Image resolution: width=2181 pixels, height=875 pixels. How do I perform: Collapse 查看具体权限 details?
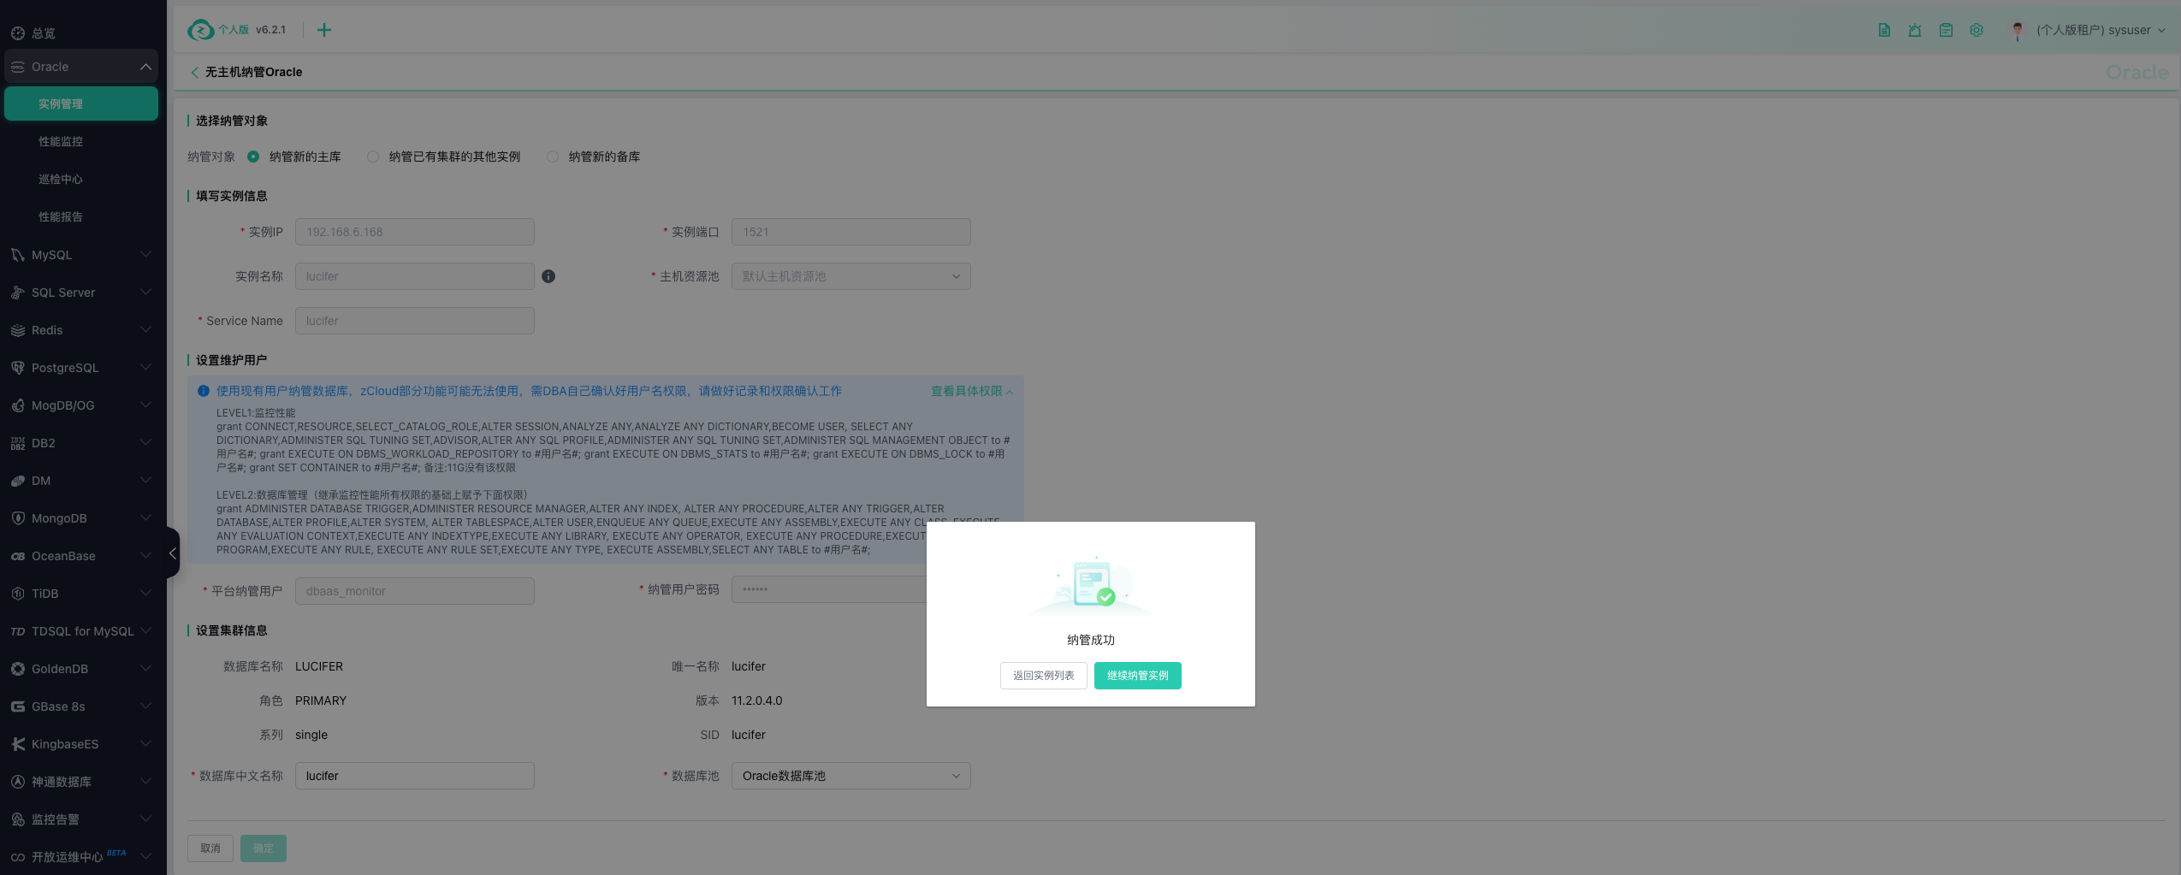pos(972,391)
